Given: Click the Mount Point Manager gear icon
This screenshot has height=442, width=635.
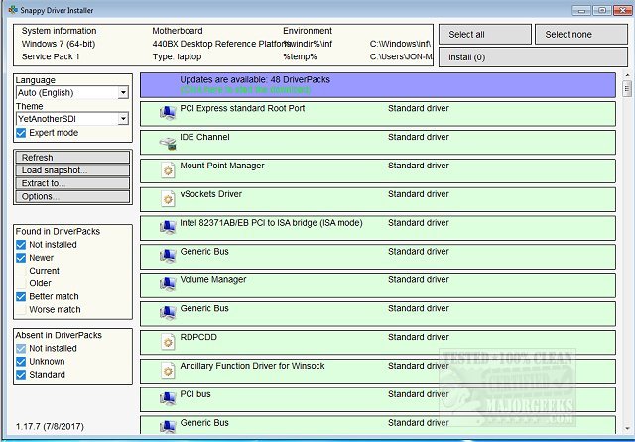Looking at the screenshot, I should pyautogui.click(x=168, y=170).
